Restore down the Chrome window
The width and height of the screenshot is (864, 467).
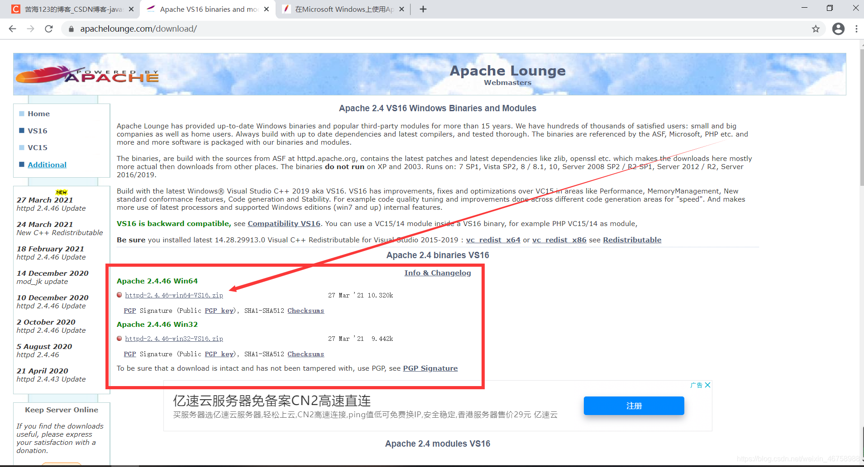pos(830,8)
